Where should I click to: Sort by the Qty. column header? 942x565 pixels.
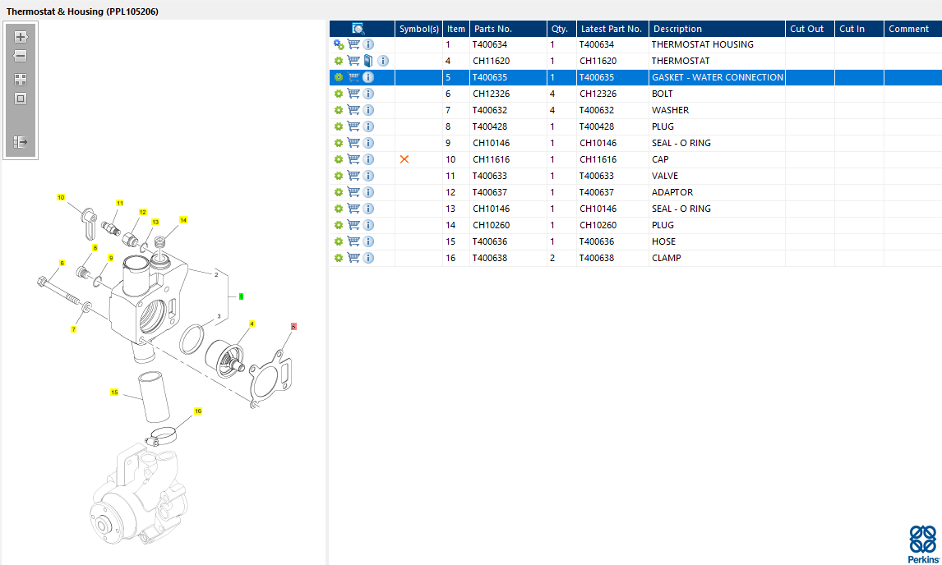pyautogui.click(x=561, y=29)
